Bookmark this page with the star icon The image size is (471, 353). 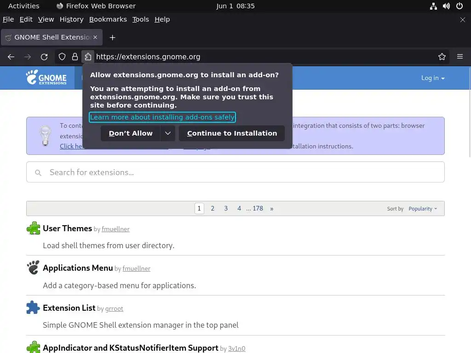coord(442,57)
